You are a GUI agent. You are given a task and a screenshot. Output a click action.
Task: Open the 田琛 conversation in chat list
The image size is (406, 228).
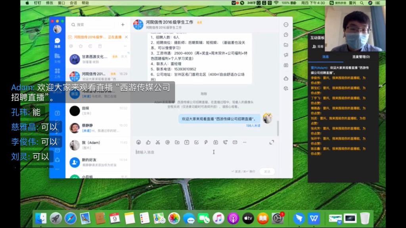tap(98, 110)
